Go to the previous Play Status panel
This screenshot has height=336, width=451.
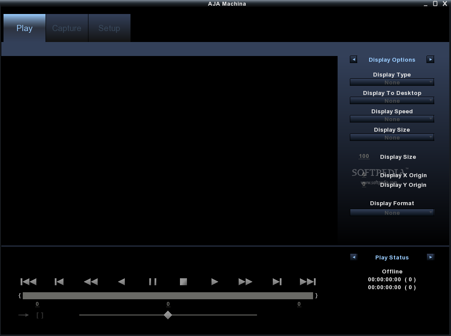354,257
